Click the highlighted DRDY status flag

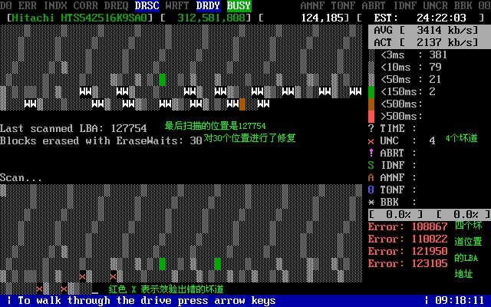[209, 5]
